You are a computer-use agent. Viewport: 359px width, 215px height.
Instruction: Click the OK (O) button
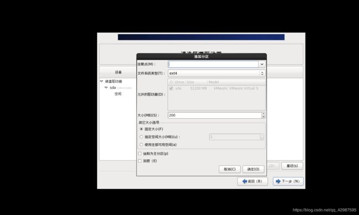point(253,169)
